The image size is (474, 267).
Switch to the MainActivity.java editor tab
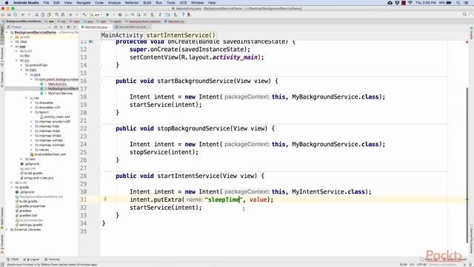tap(96, 27)
